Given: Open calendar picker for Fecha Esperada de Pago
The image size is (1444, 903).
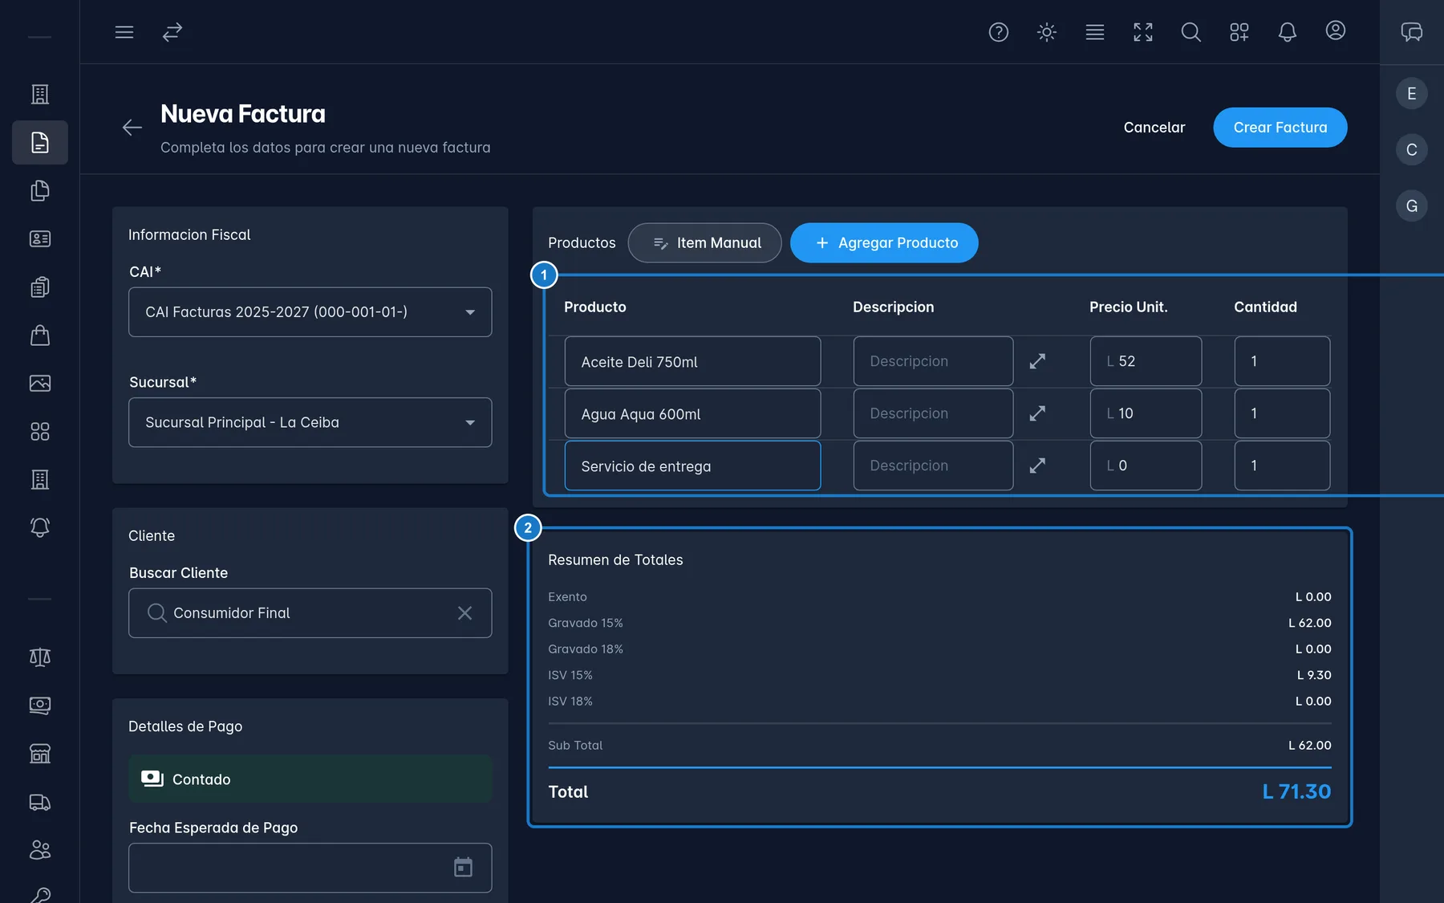Looking at the screenshot, I should 463,867.
